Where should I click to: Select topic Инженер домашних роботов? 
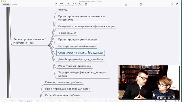point(64,82)
